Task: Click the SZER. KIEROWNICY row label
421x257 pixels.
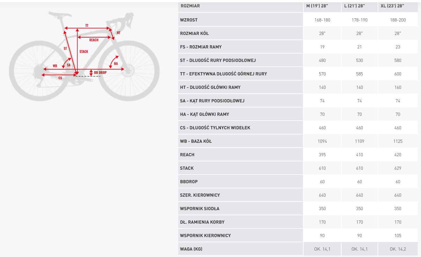Action: click(200, 195)
